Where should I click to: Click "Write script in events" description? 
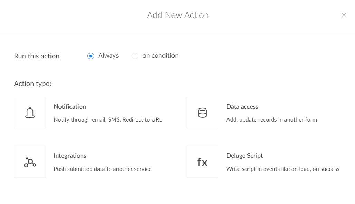(283, 169)
